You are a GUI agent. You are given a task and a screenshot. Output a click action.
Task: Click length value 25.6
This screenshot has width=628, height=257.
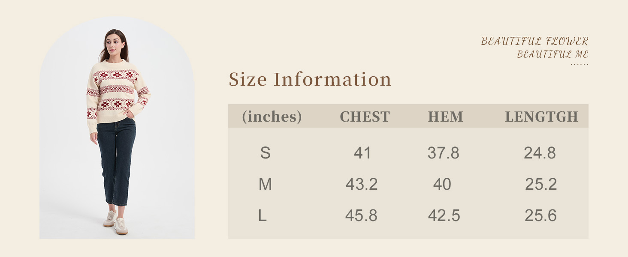(540, 216)
